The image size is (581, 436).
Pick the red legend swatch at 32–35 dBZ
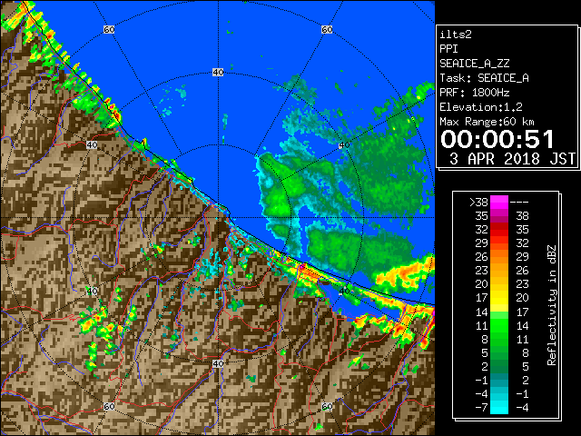[x=499, y=230]
